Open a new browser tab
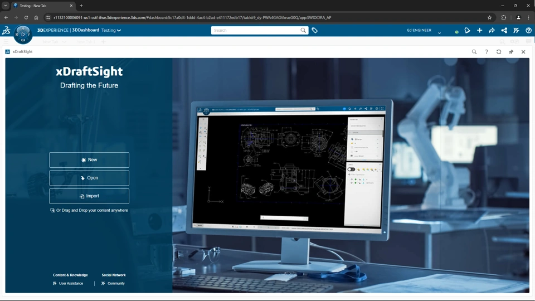This screenshot has height=301, width=535. click(x=81, y=6)
